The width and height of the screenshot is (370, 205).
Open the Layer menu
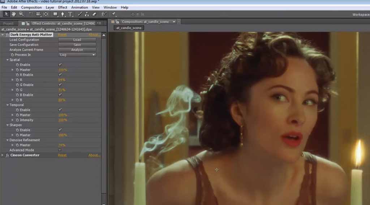[x=50, y=8]
